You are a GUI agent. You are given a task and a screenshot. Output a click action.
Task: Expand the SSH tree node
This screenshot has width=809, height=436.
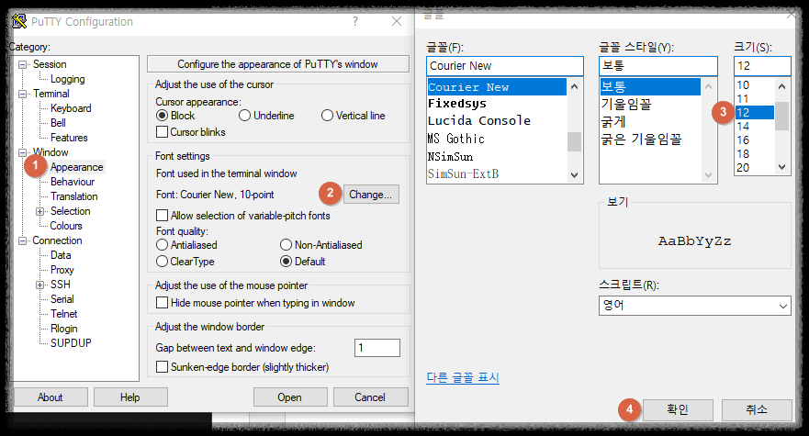point(39,285)
